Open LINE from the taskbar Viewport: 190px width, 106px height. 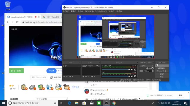tap(99, 103)
